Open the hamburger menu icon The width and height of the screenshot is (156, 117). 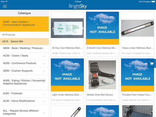[x=5, y=6]
